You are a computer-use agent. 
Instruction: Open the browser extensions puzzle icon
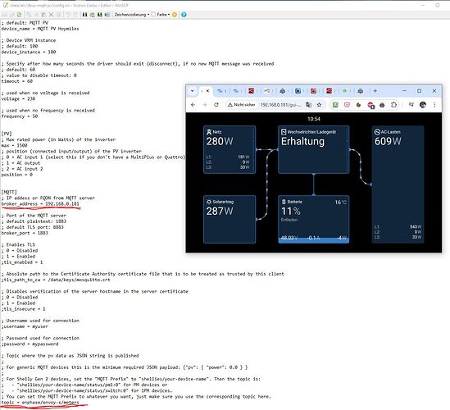[393, 105]
